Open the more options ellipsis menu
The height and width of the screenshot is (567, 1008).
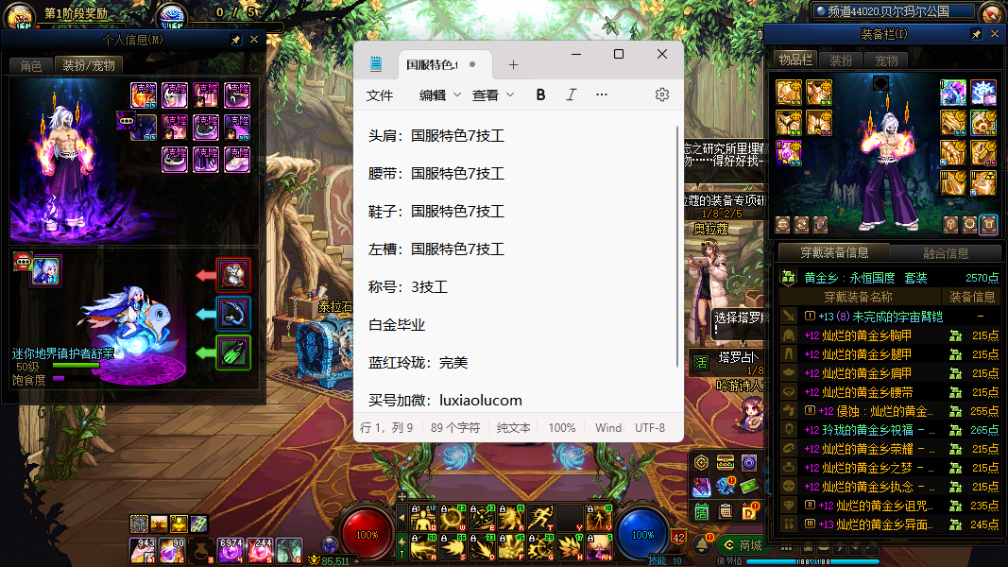[602, 94]
